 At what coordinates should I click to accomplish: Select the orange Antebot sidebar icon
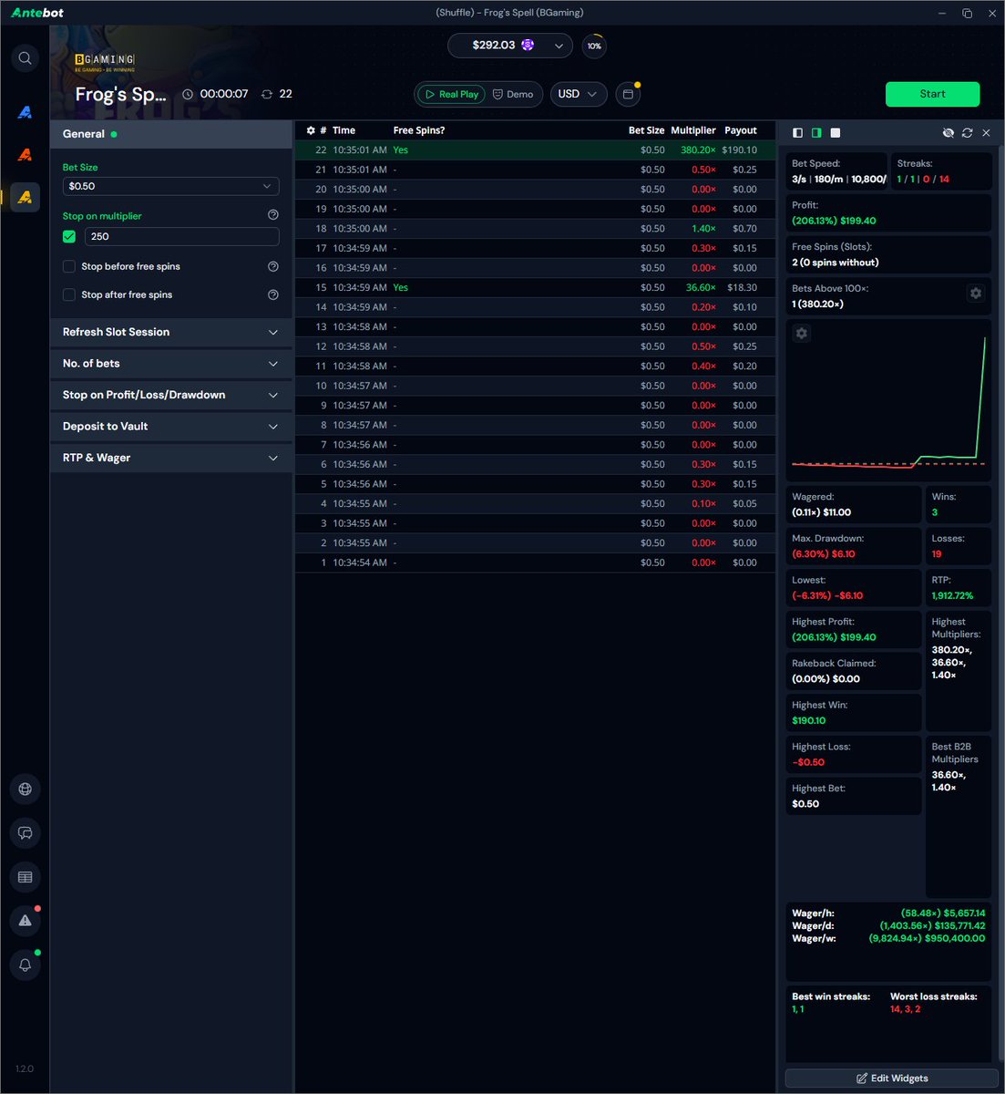tap(25, 155)
